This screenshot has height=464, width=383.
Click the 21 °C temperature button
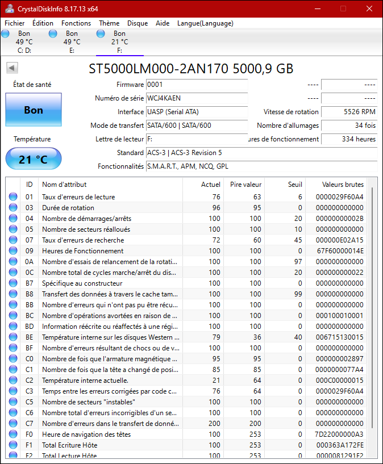34,160
